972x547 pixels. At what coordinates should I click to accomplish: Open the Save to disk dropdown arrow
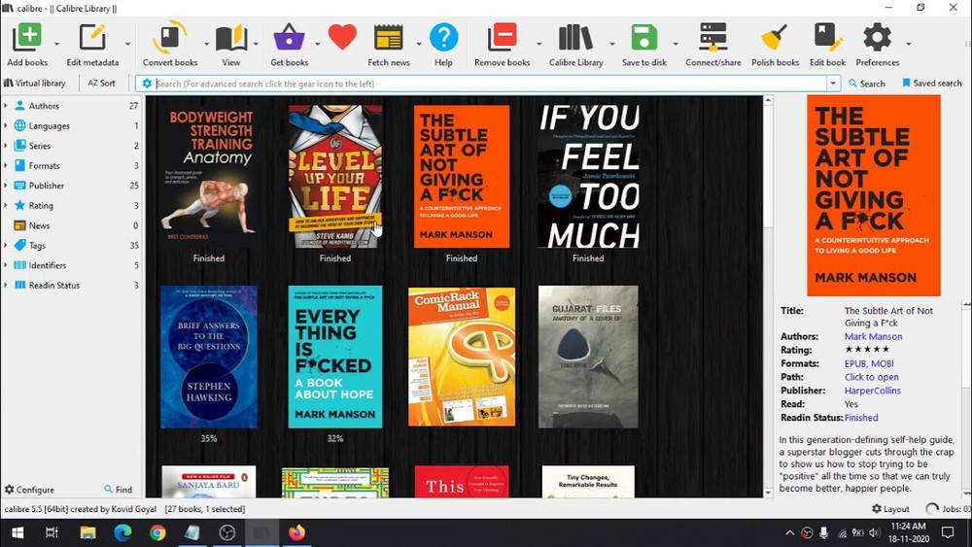676,44
